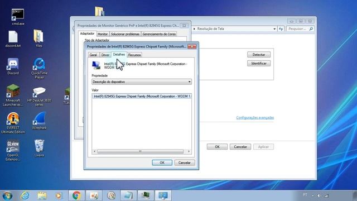The image size is (357, 201).
Task: Open the Solucionar problemas tab
Action: pyautogui.click(x=125, y=34)
